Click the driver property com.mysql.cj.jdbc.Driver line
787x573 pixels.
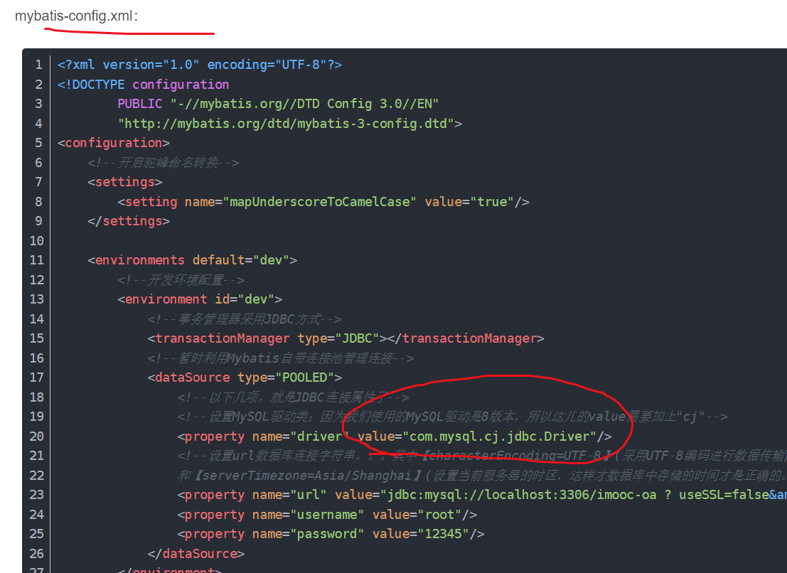coord(395,437)
